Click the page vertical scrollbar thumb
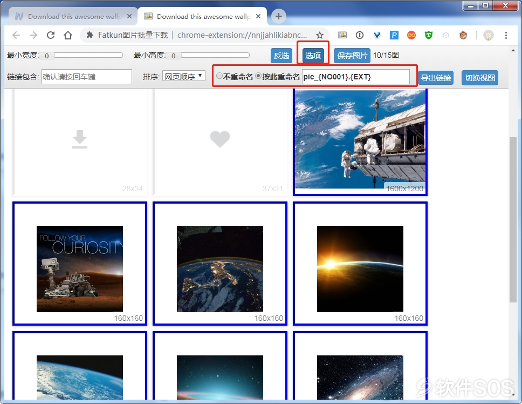This screenshot has height=404, width=522. pyautogui.click(x=513, y=220)
